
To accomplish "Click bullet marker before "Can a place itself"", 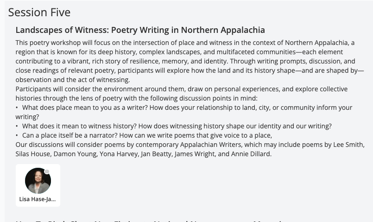I will pos(17,135).
